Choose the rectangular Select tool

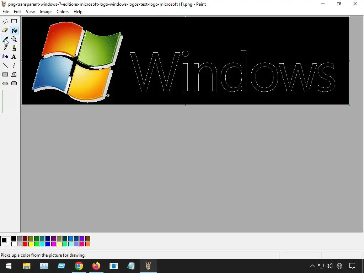pos(14,21)
